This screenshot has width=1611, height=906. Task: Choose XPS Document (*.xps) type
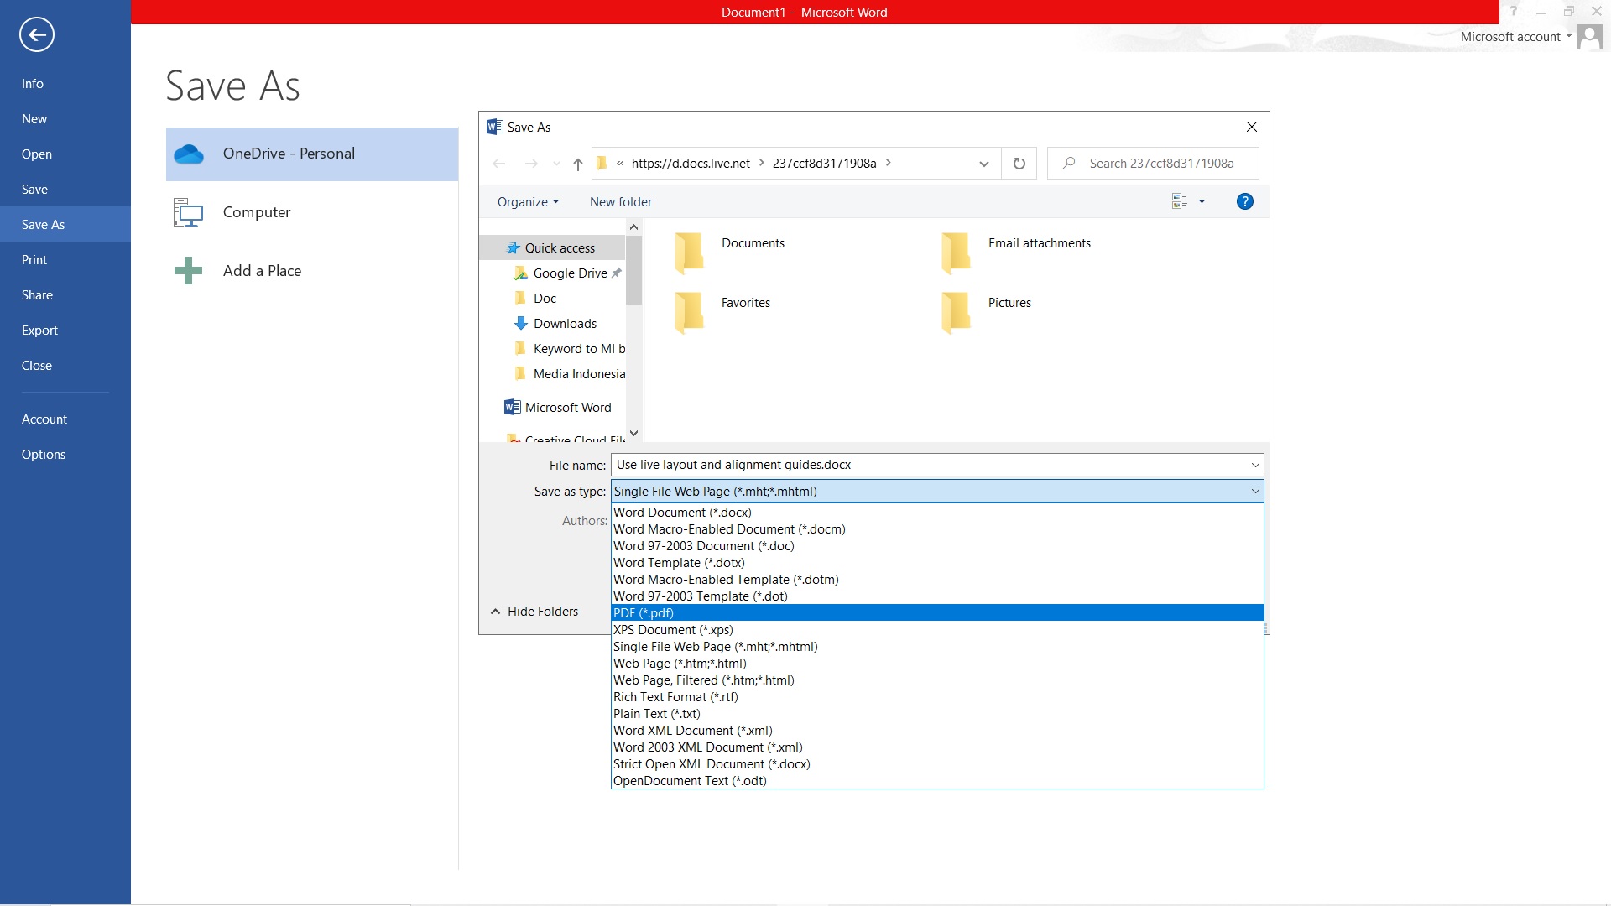pyautogui.click(x=937, y=630)
